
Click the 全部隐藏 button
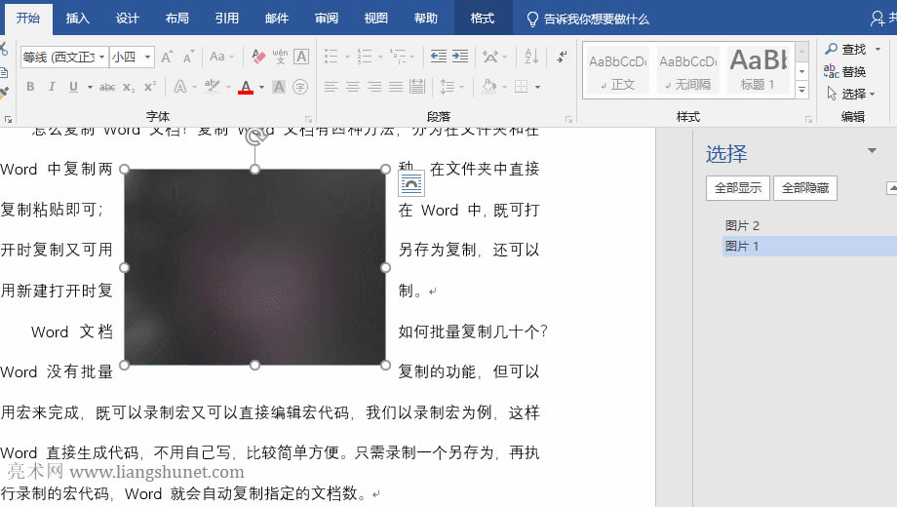(804, 188)
